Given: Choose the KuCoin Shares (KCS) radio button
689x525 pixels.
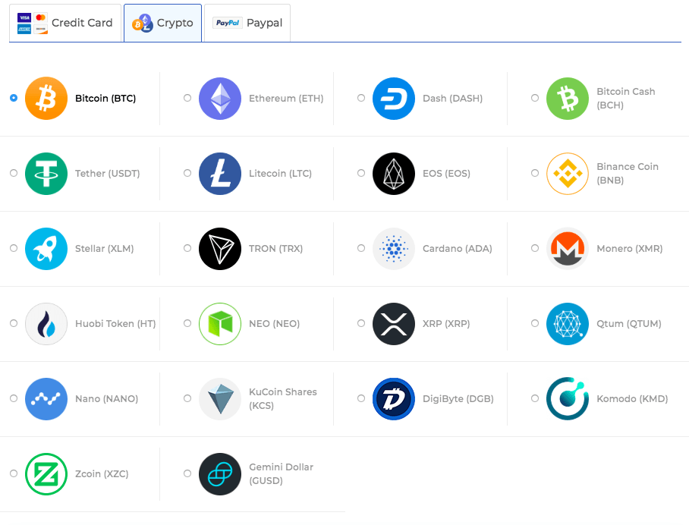Looking at the screenshot, I should (x=187, y=398).
